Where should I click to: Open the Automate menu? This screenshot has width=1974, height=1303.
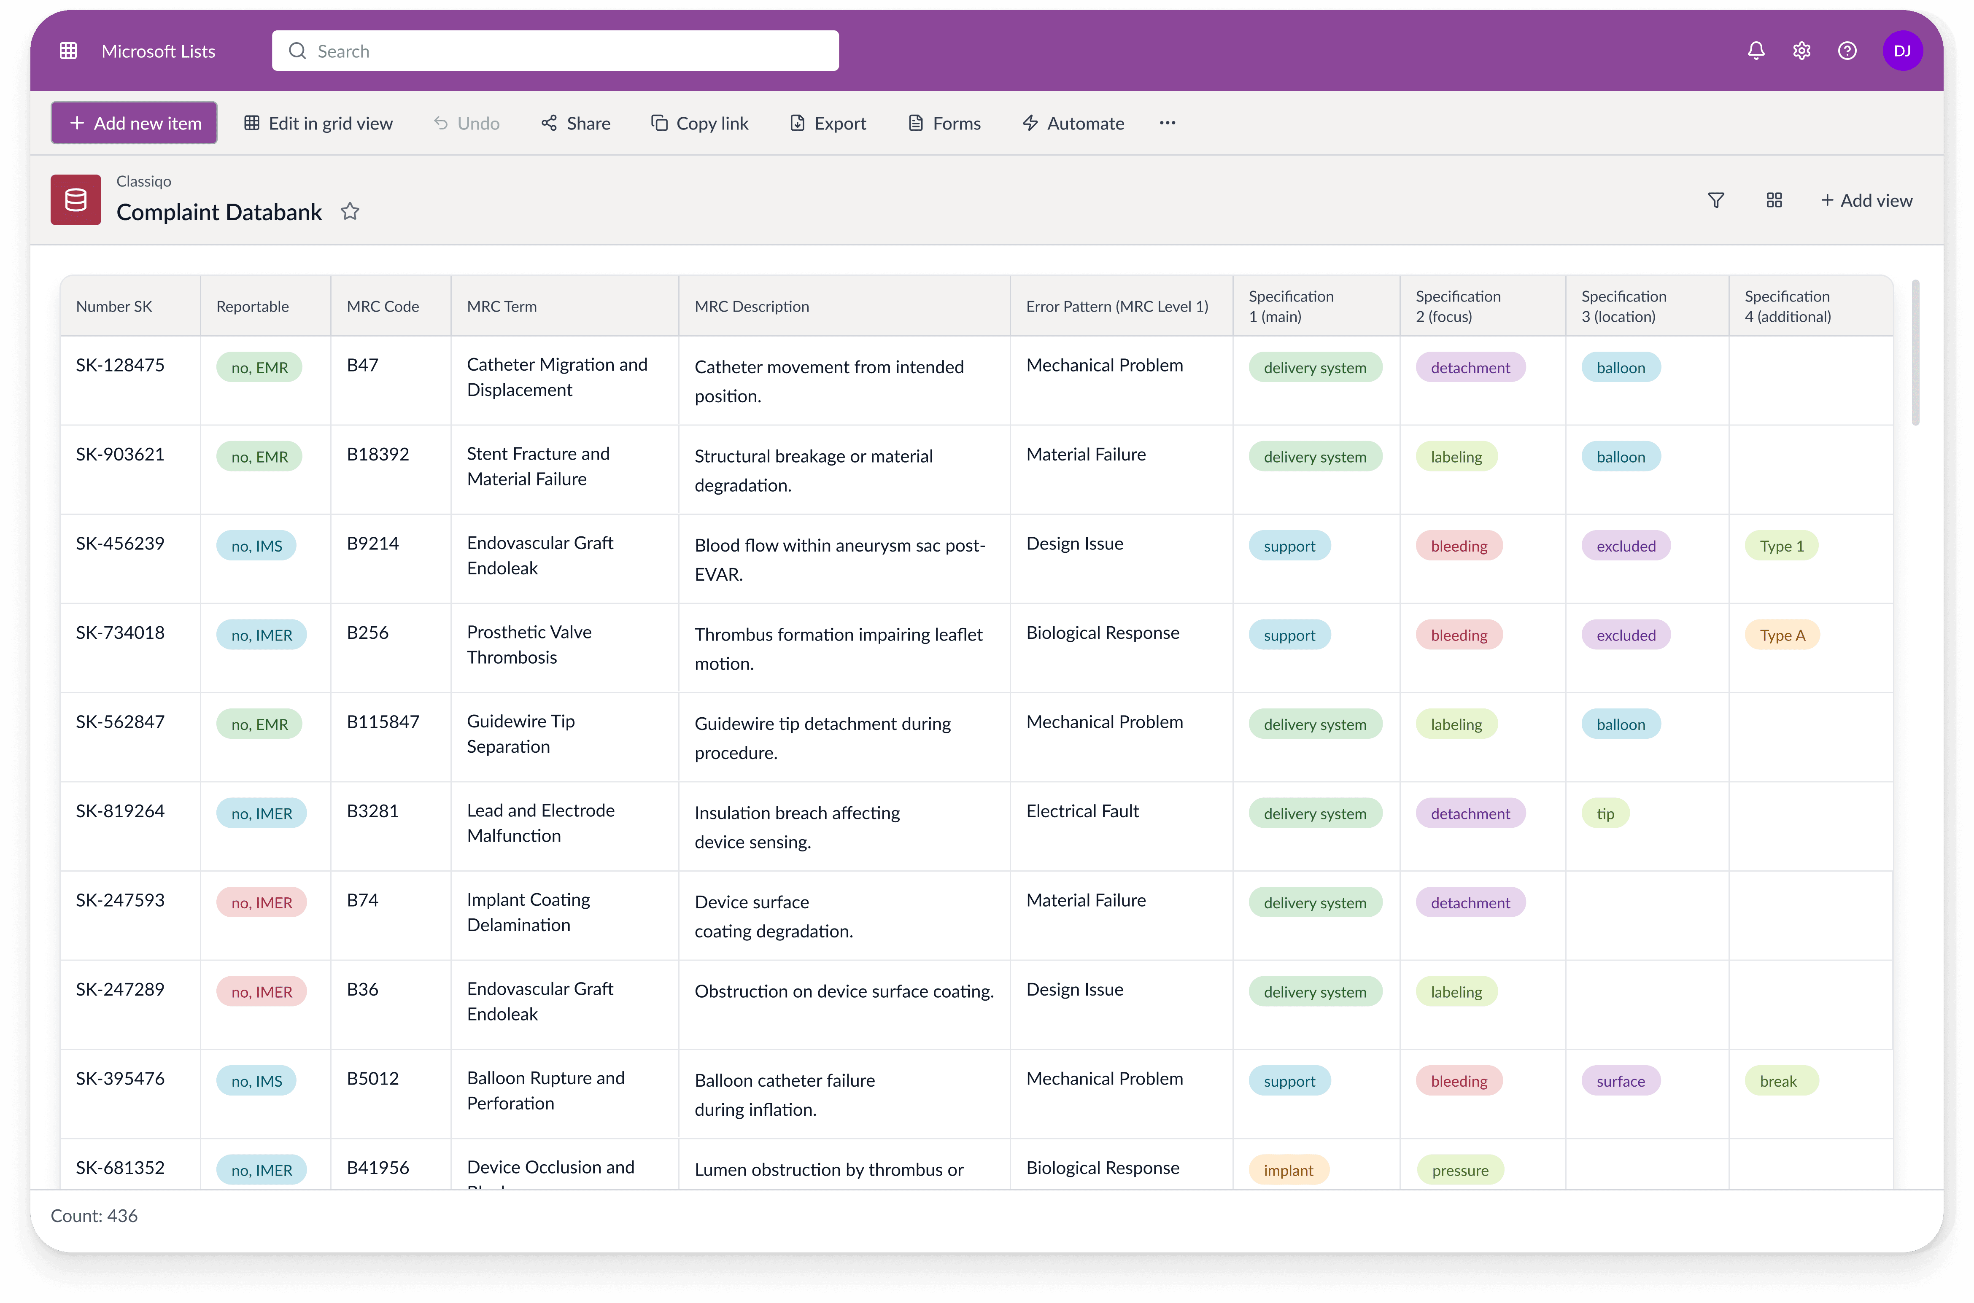1073,123
